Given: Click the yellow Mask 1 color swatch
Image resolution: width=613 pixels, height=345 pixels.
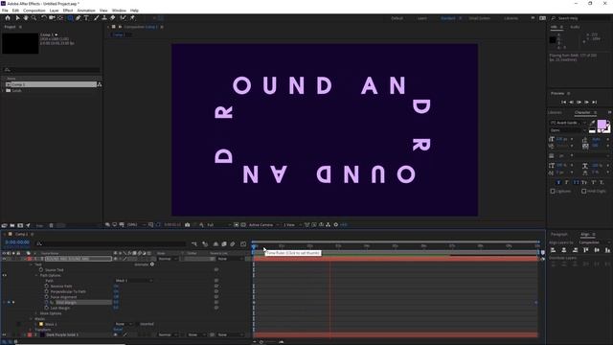Looking at the screenshot, I should (x=41, y=324).
